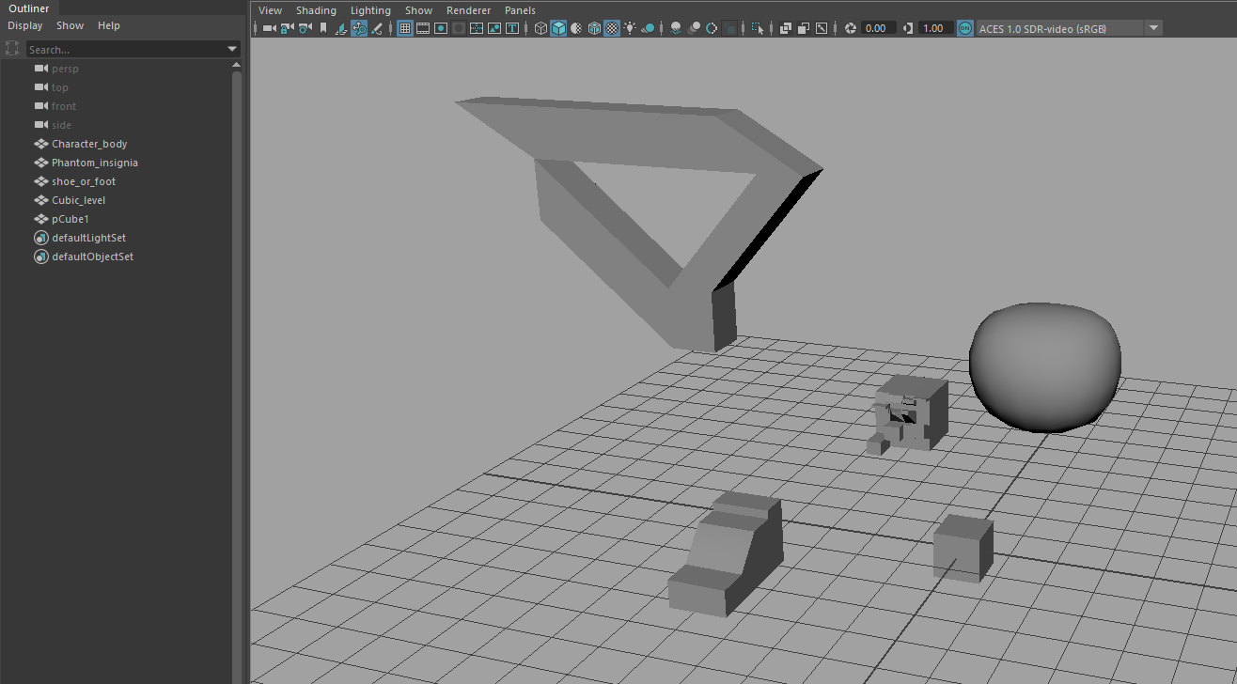Toggle the Film Gate icon

(423, 28)
